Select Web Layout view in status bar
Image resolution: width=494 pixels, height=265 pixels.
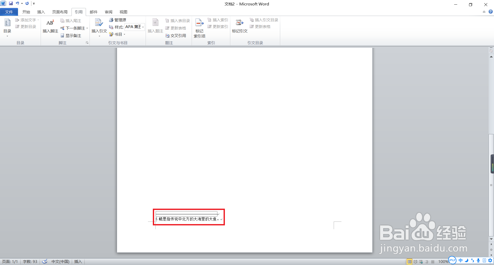coord(421,262)
